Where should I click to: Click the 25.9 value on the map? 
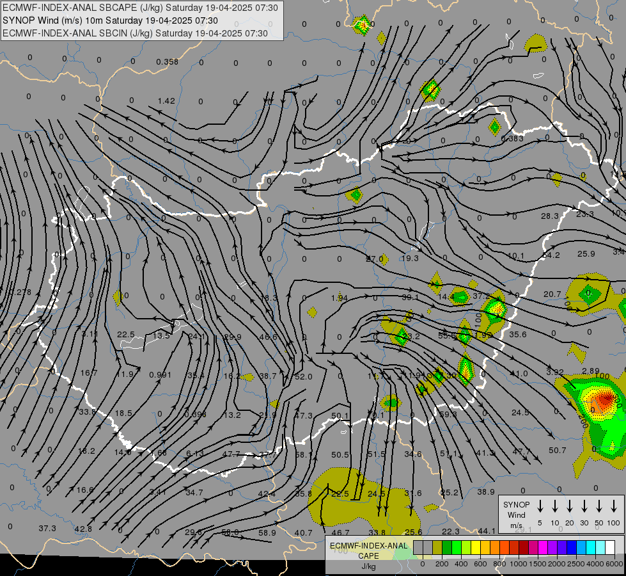pyautogui.click(x=586, y=253)
